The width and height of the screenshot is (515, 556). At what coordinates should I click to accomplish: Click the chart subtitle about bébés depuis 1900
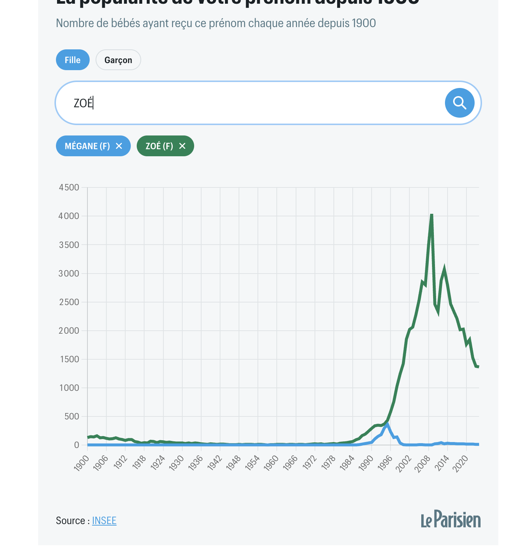[216, 23]
